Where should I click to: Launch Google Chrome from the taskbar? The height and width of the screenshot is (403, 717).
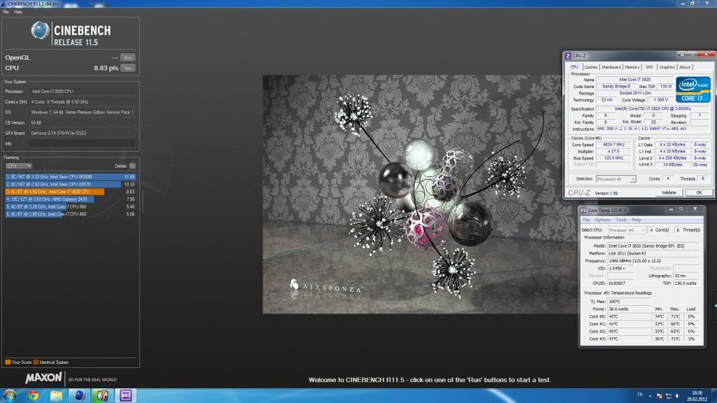(33, 395)
